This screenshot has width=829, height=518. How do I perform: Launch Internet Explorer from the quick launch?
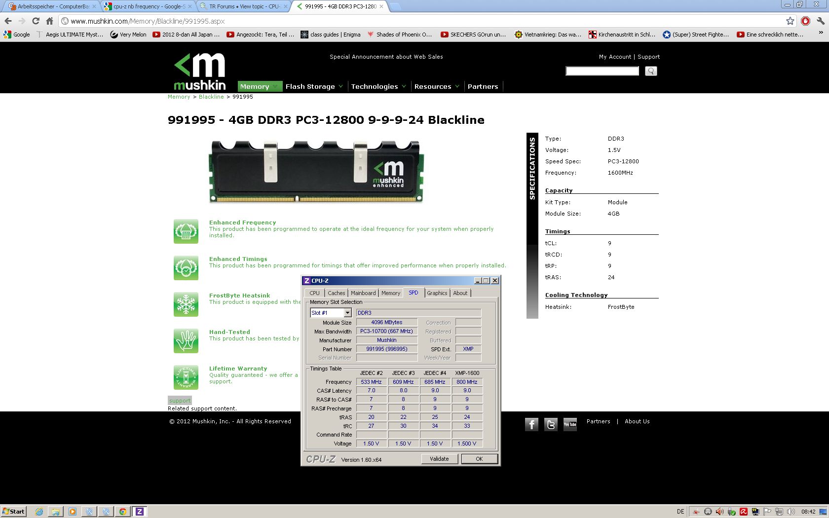pos(39,512)
